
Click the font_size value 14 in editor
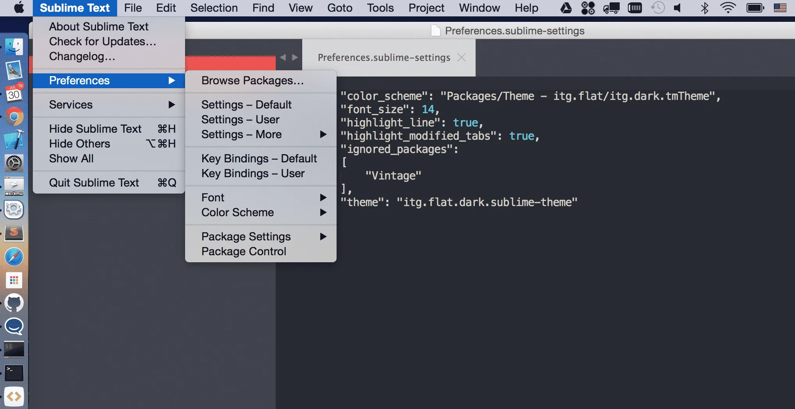click(428, 109)
